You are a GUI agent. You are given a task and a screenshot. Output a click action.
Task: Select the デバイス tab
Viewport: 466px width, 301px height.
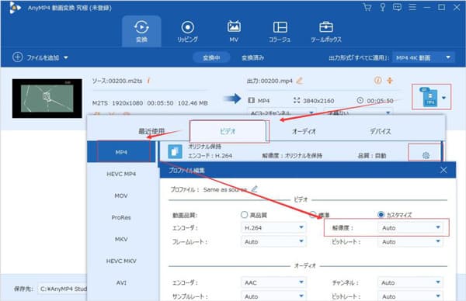[x=380, y=131]
